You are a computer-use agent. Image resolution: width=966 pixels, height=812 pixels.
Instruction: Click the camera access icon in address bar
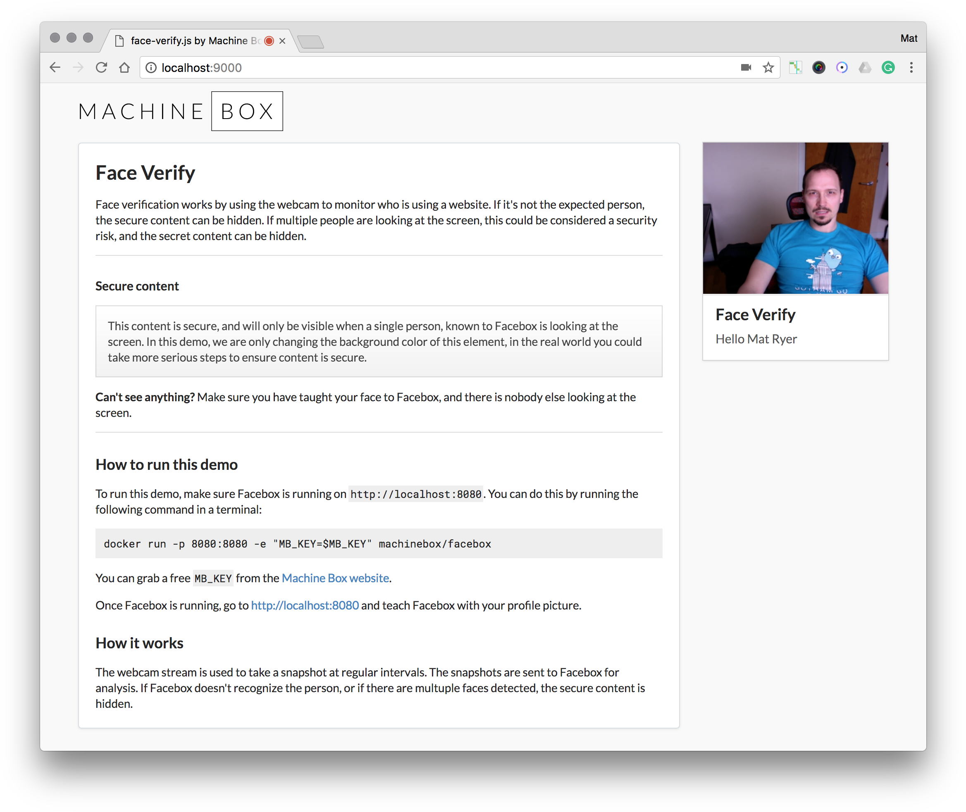(x=746, y=68)
